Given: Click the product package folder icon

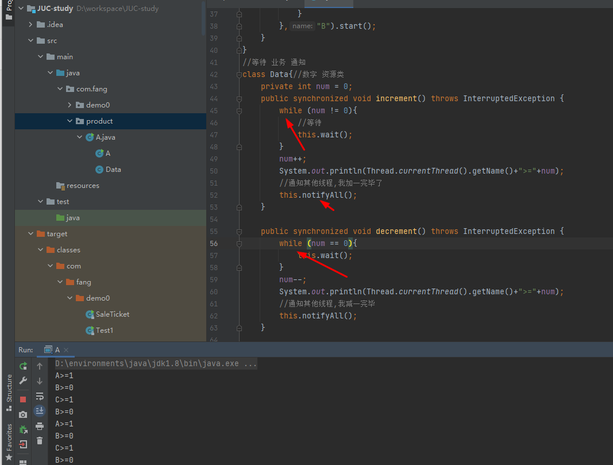Looking at the screenshot, I should click(x=80, y=121).
